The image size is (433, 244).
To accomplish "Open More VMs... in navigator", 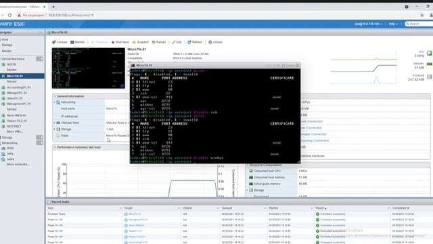I will point(15,131).
